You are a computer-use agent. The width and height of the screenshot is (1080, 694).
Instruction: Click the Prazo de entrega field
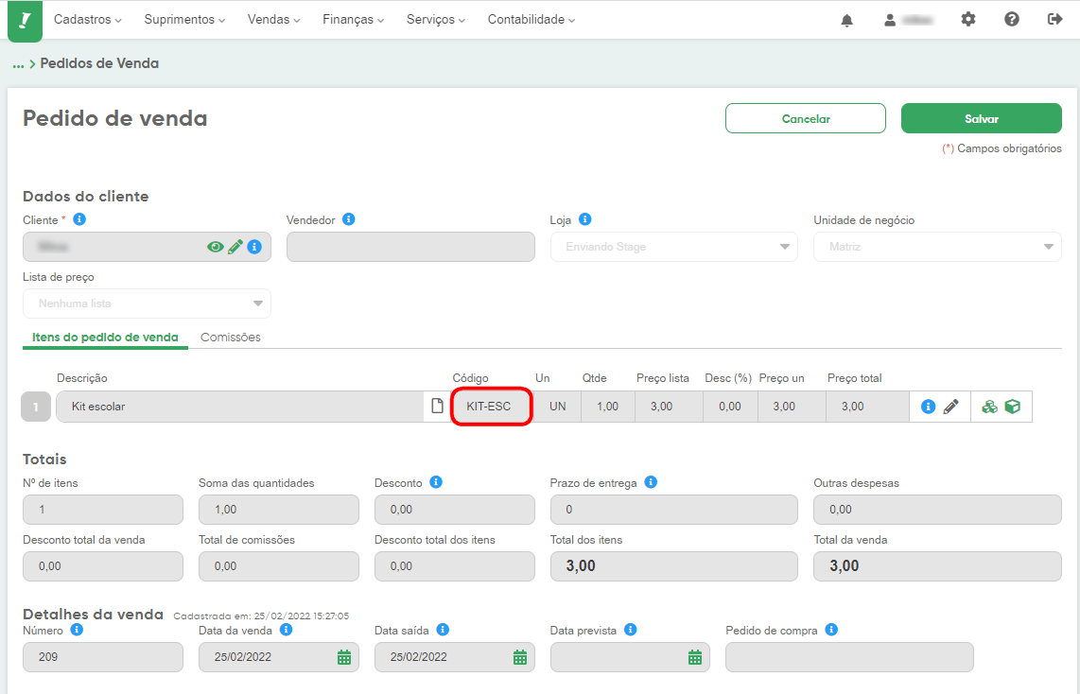pyautogui.click(x=673, y=510)
